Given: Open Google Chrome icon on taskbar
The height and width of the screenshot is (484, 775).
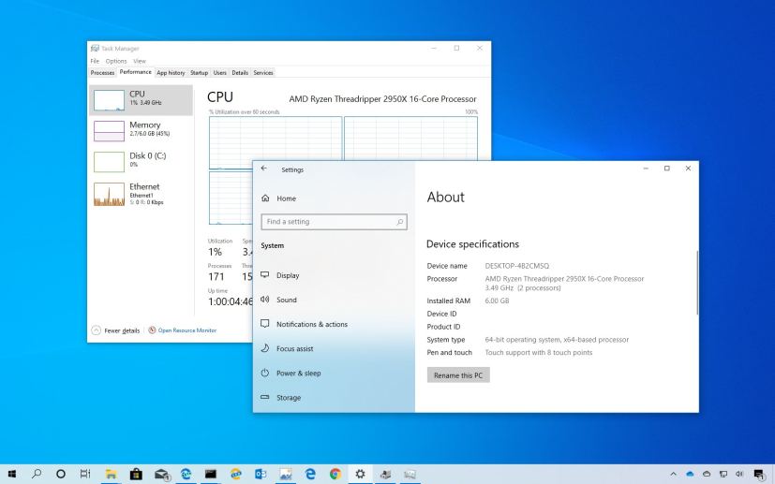Looking at the screenshot, I should 335,474.
